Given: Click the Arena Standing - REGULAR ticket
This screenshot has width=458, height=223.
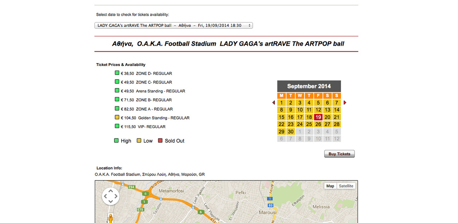Looking at the screenshot, I should pyautogui.click(x=160, y=91).
